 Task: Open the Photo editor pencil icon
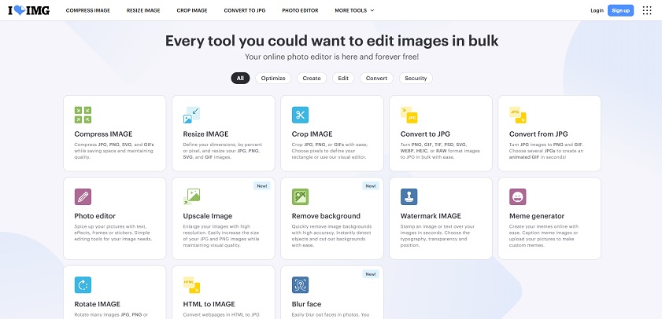83,196
